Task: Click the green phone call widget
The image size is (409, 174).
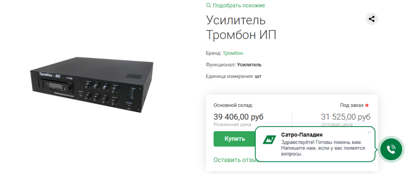Action: (x=391, y=149)
